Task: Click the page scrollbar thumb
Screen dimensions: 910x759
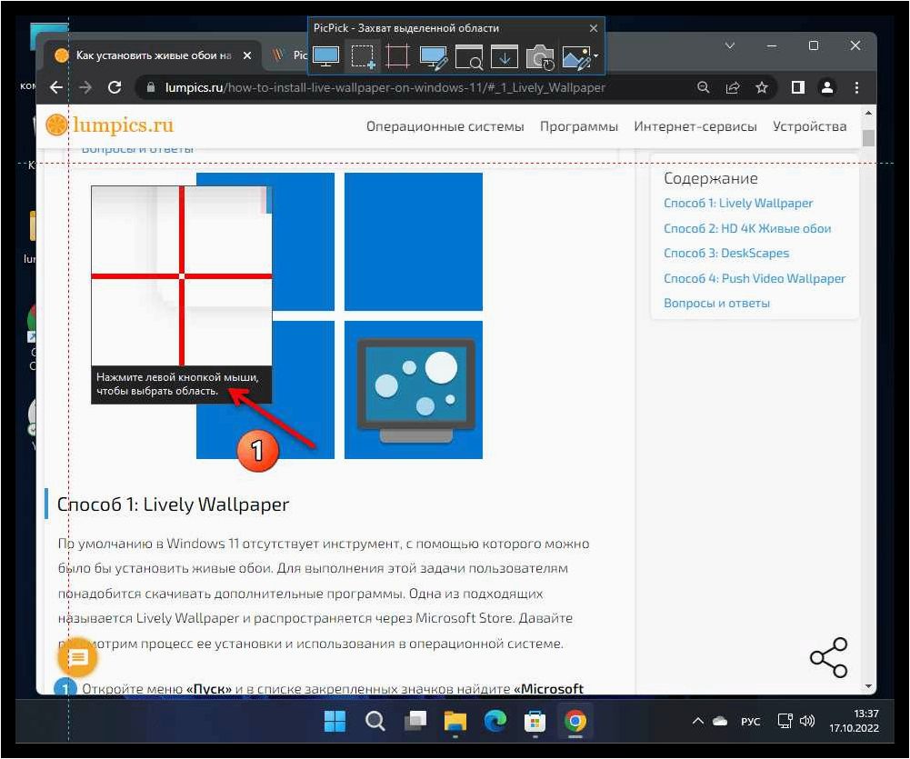Action: [867, 138]
